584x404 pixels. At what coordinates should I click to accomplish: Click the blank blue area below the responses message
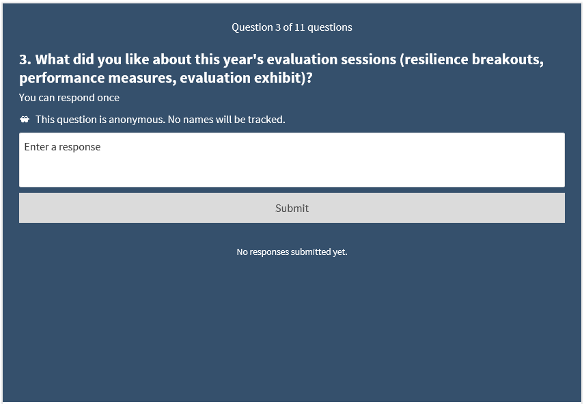point(292,328)
